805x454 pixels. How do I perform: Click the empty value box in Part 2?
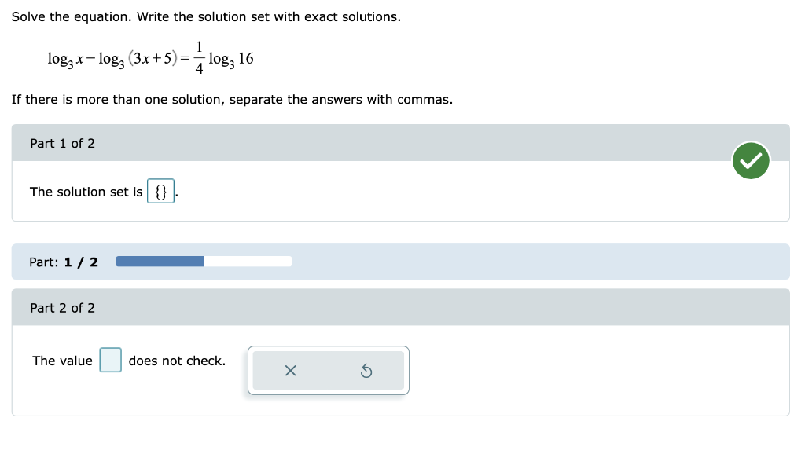(109, 360)
